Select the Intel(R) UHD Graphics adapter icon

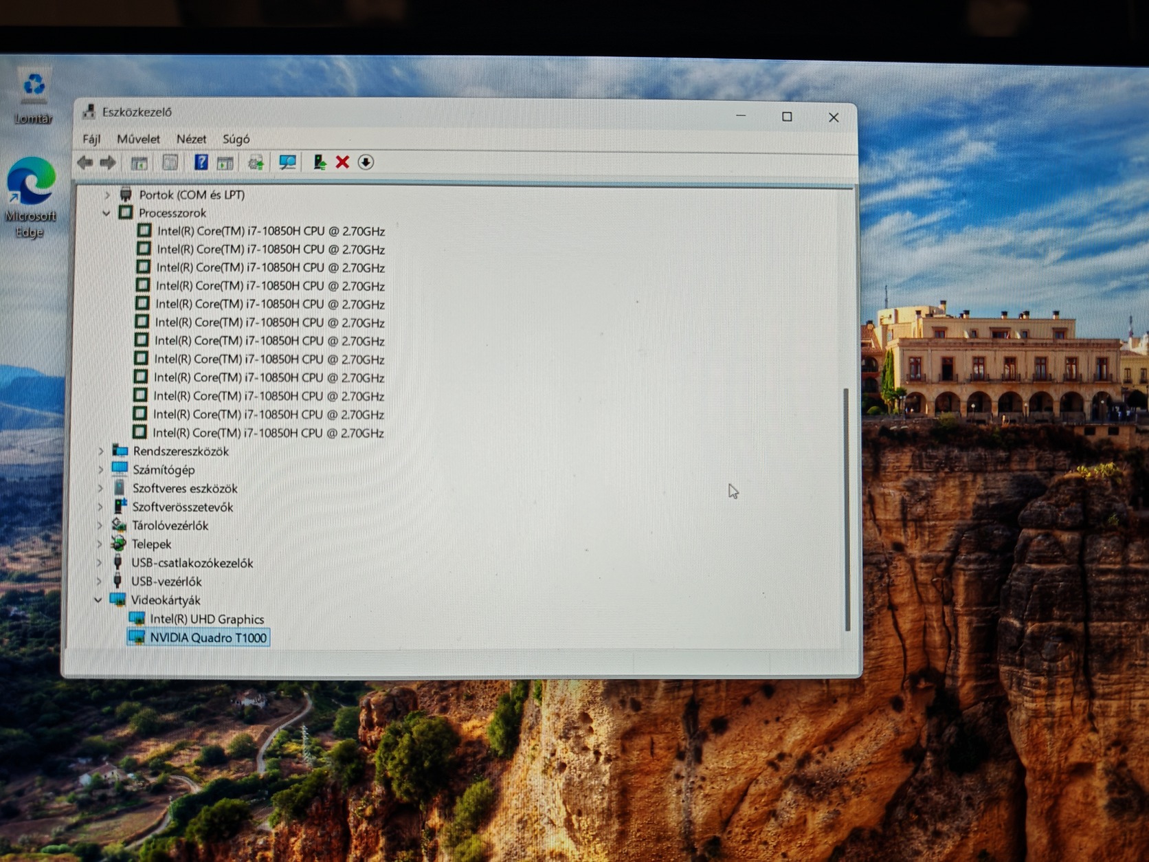point(137,619)
